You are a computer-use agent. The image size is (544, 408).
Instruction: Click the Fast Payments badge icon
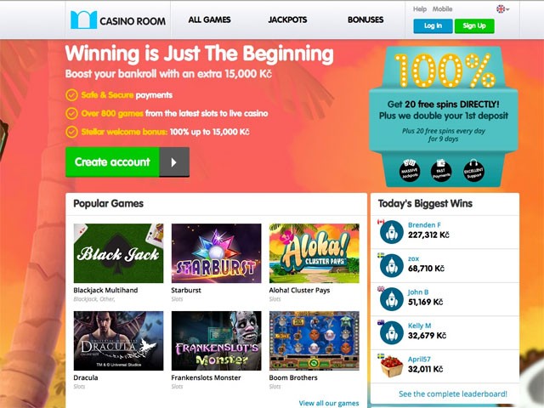pos(441,170)
